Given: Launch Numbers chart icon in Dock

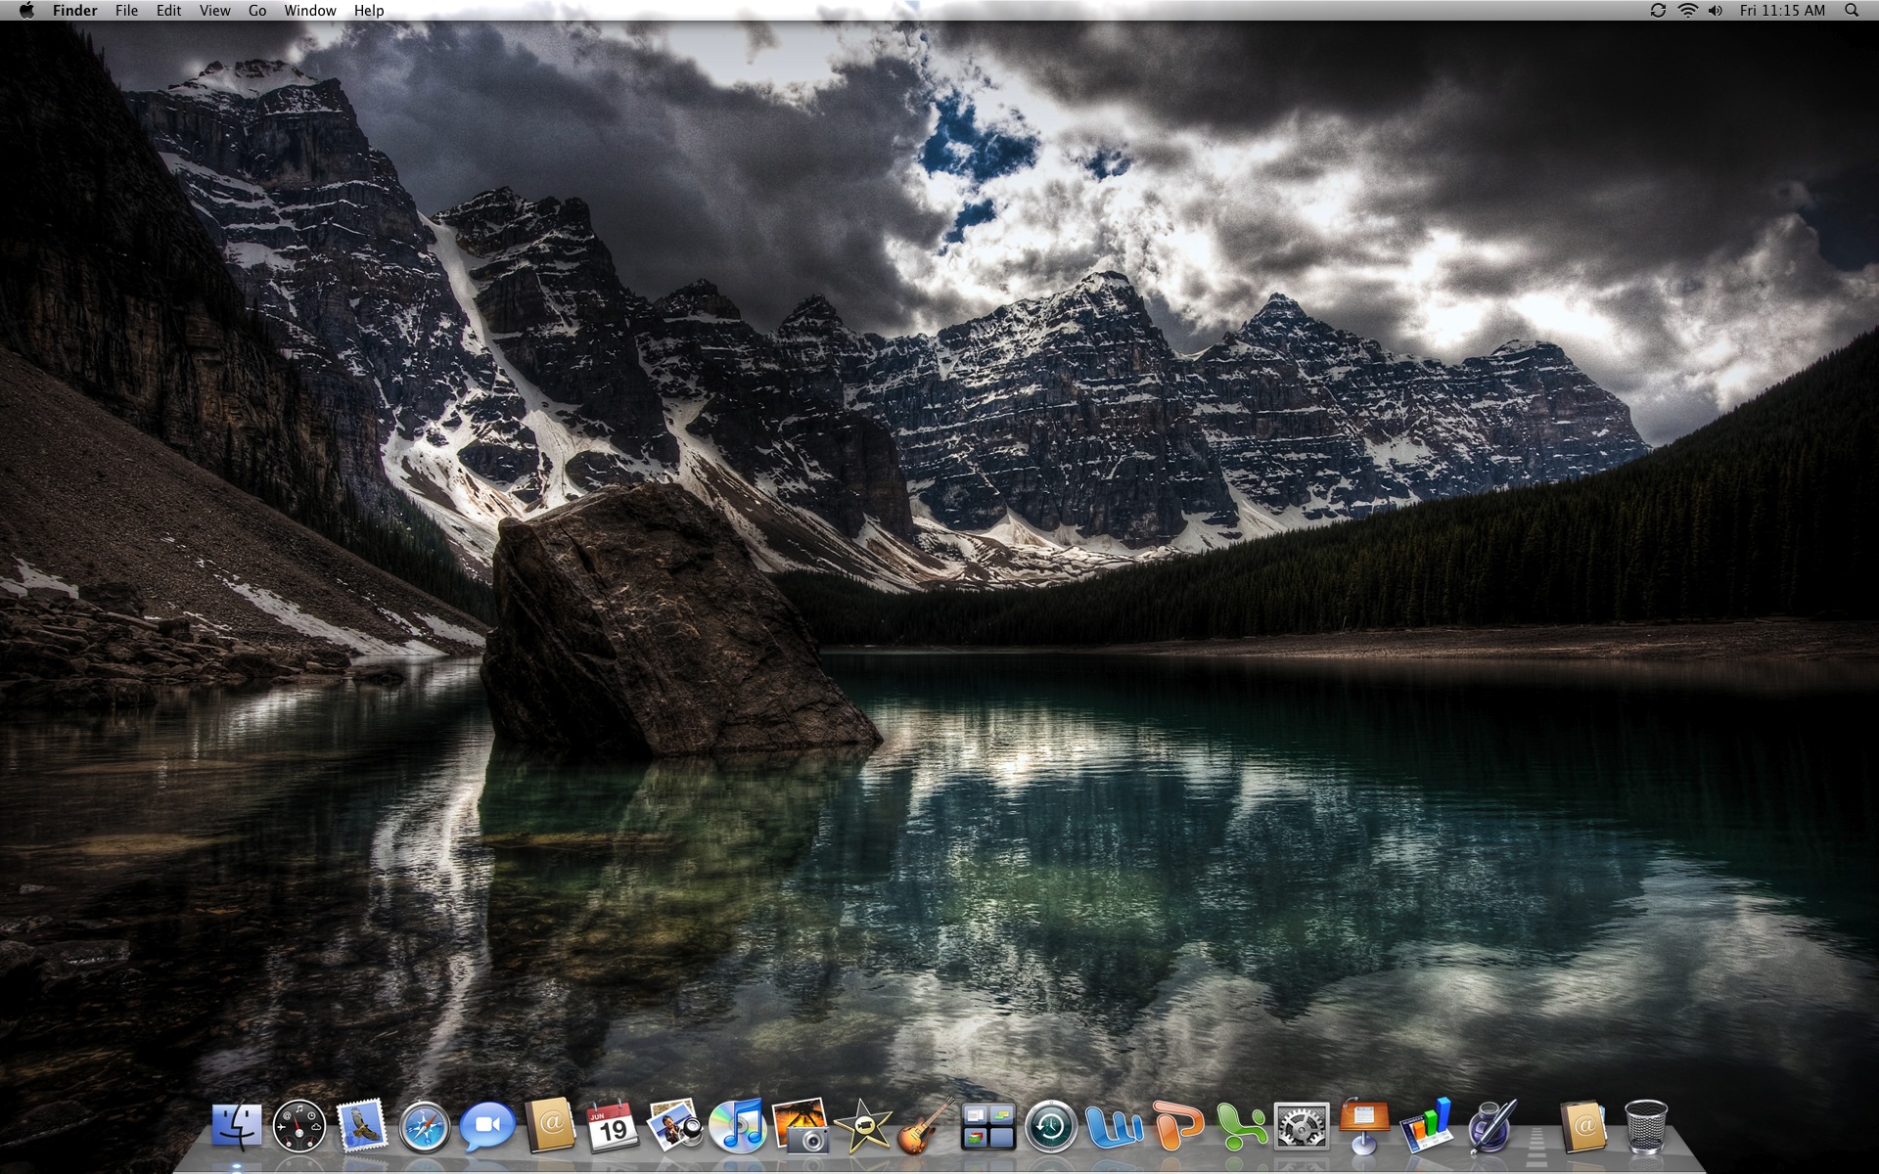Looking at the screenshot, I should tap(1427, 1126).
